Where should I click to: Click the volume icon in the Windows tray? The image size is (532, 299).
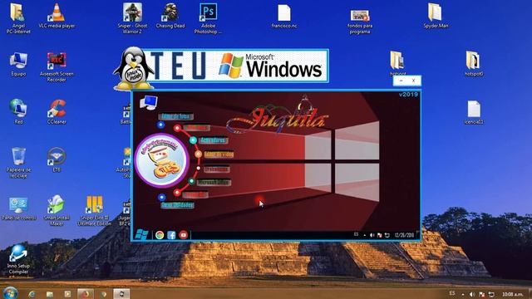472,294
